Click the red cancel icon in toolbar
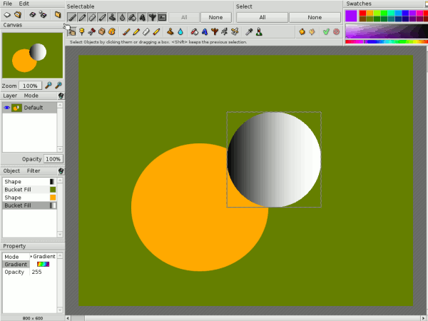Screen dimensions: 428x321 pyautogui.click(x=336, y=31)
